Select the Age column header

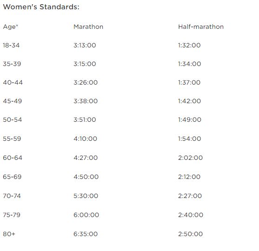coord(10,27)
